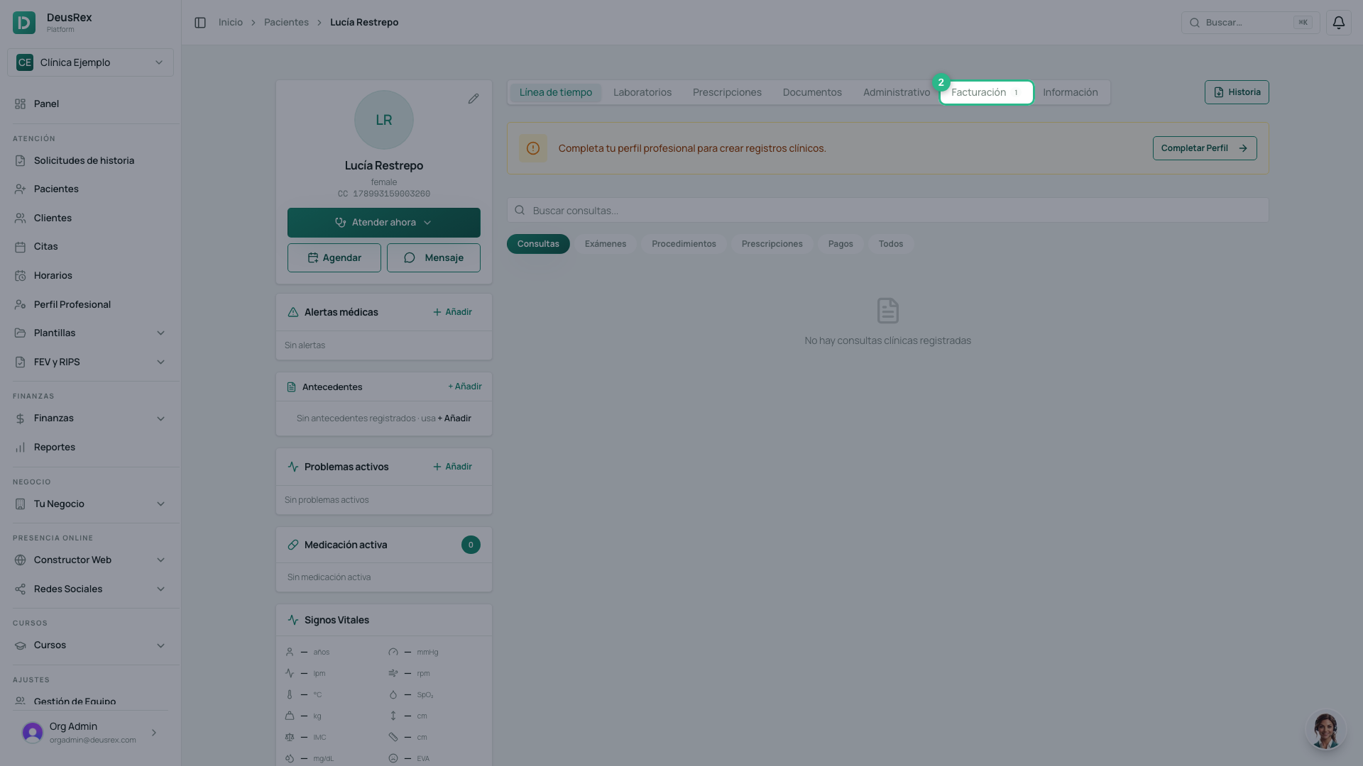
Task: Expand Constructor Web menu
Action: (90, 560)
